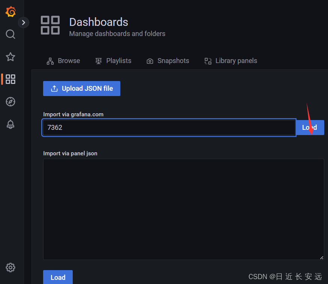Focus the grafana.com dashboard ID field

click(169, 128)
